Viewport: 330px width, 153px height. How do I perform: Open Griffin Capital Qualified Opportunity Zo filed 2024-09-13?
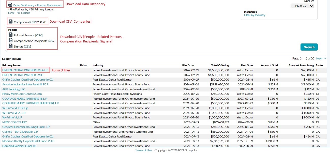tap(28, 136)
